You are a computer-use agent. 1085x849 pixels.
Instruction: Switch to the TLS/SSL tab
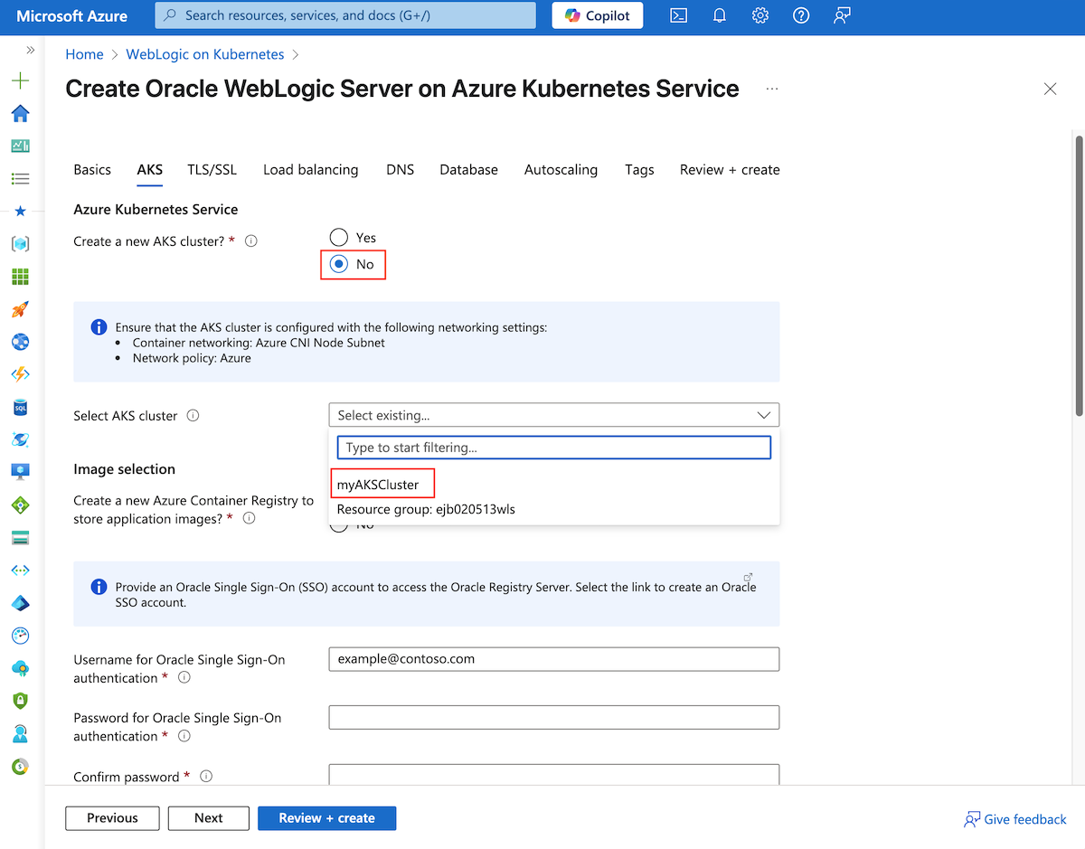coord(212,169)
